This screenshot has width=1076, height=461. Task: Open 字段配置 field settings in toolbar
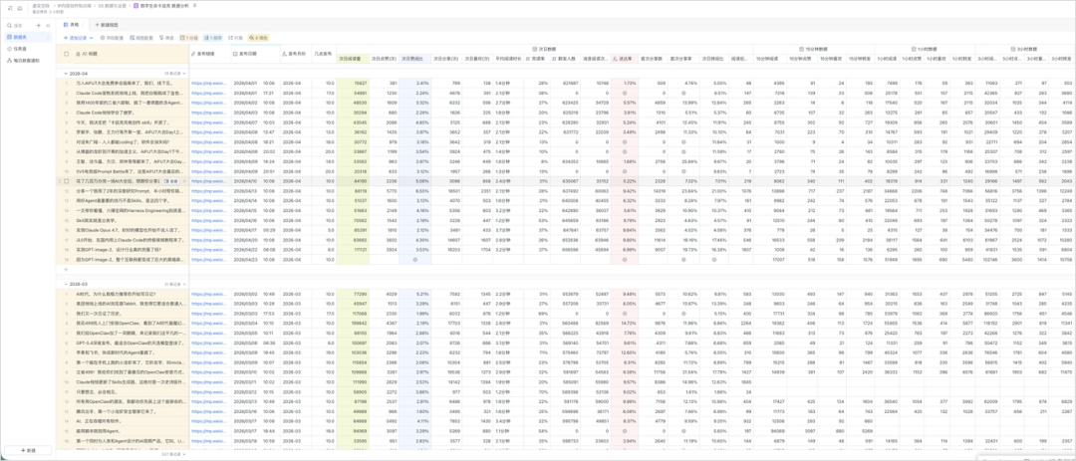113,38
